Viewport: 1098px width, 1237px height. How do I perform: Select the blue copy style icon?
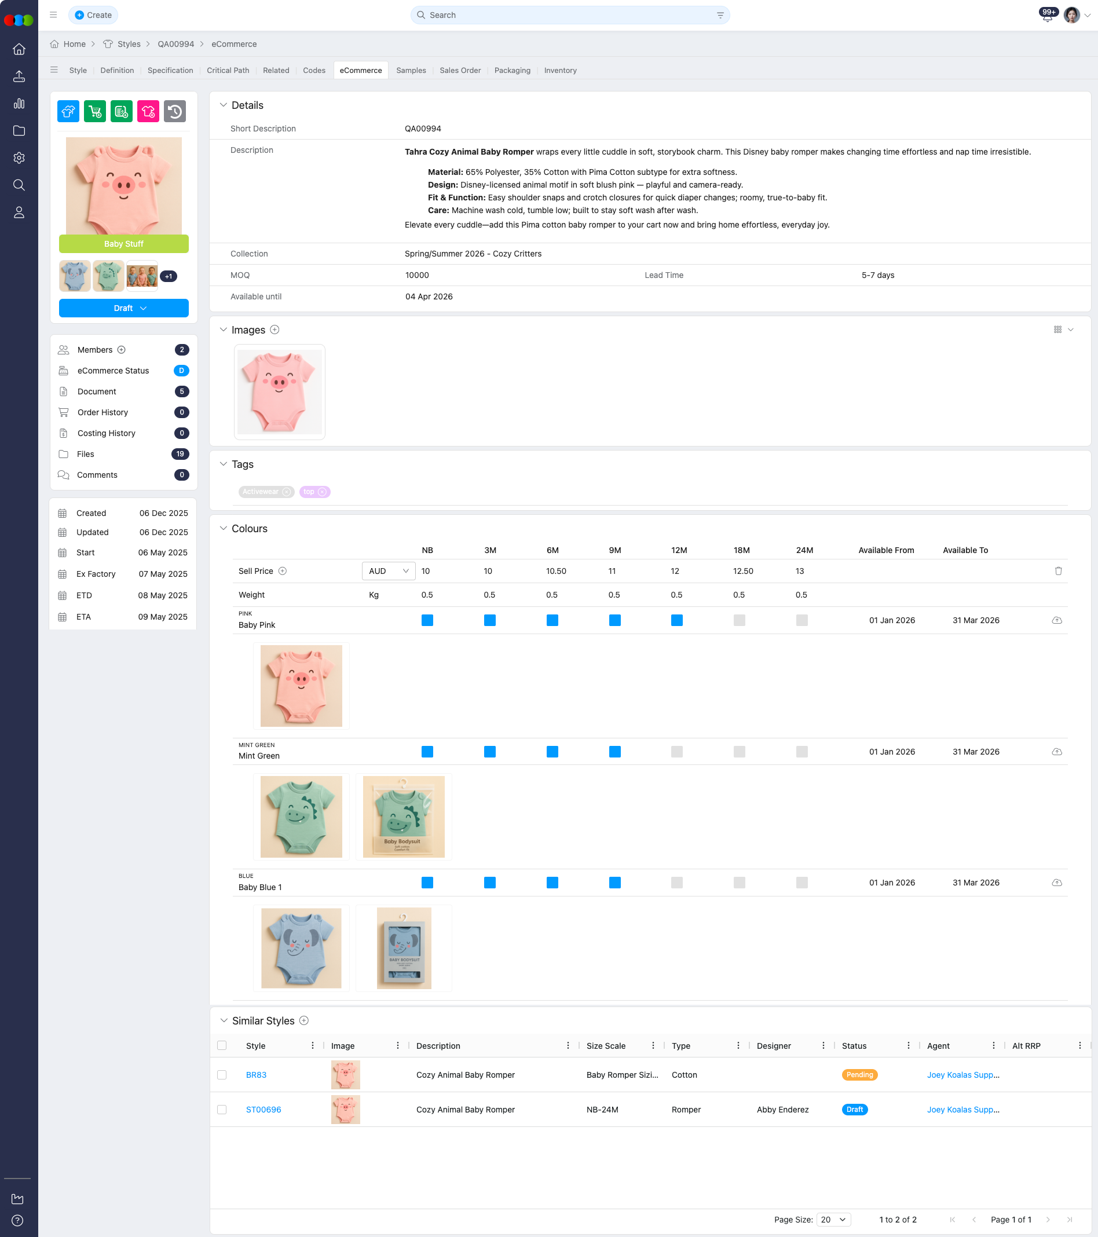tap(68, 111)
